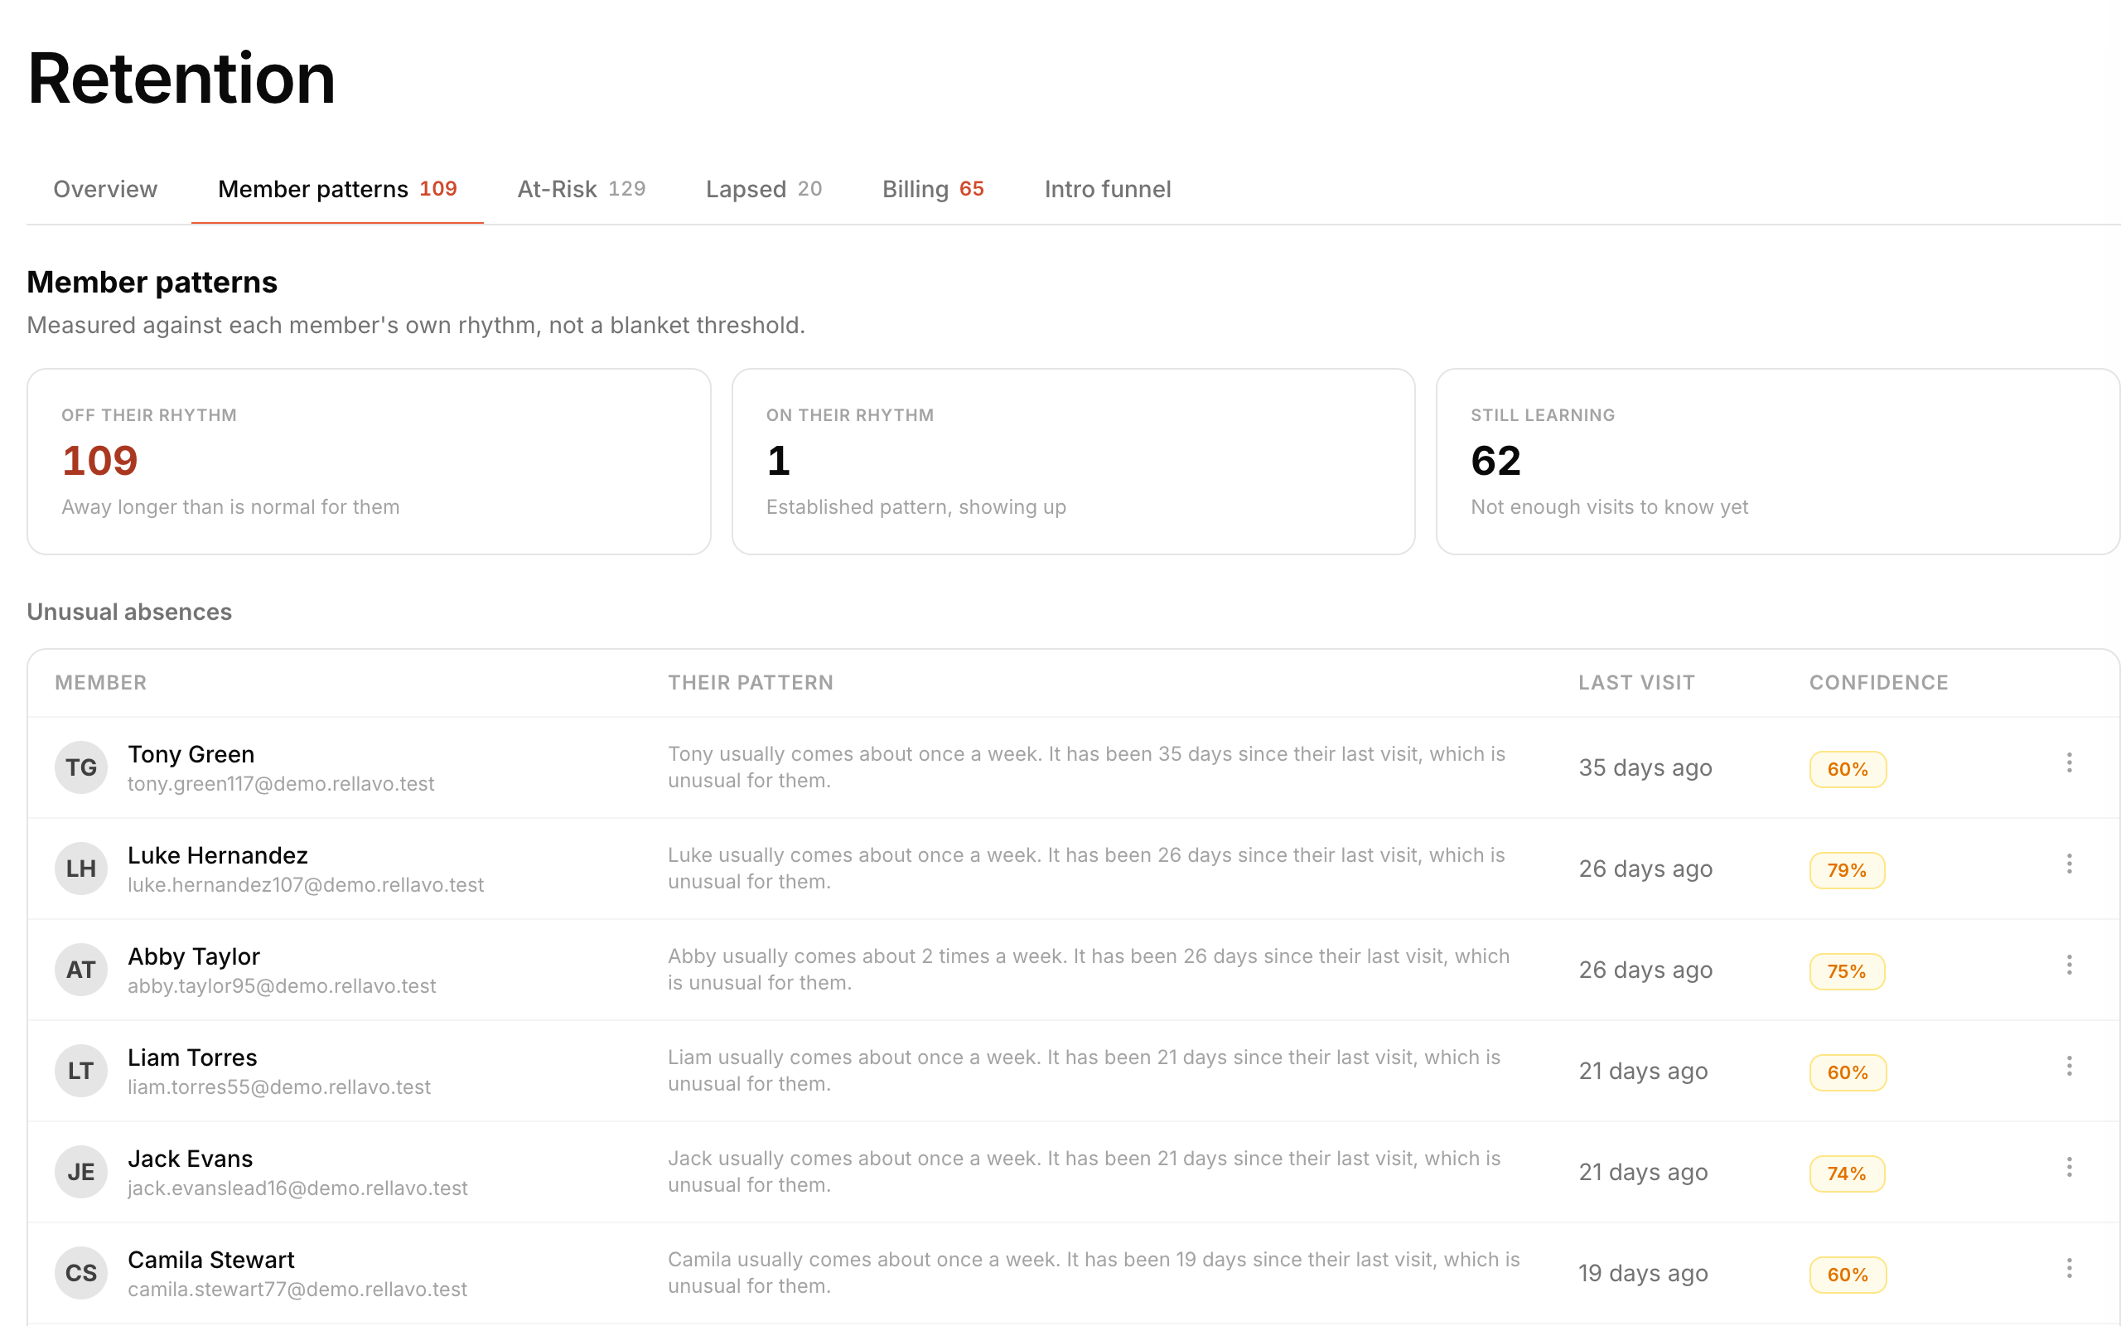This screenshot has height=1326, width=2121.
Task: Click the Off Their Rhythm card
Action: [369, 462]
